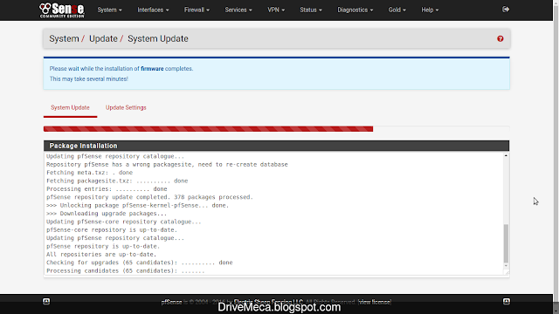The height and width of the screenshot is (314, 559).
Task: Click line 'Fetching packagesite.txz' in log
Action: (117, 181)
